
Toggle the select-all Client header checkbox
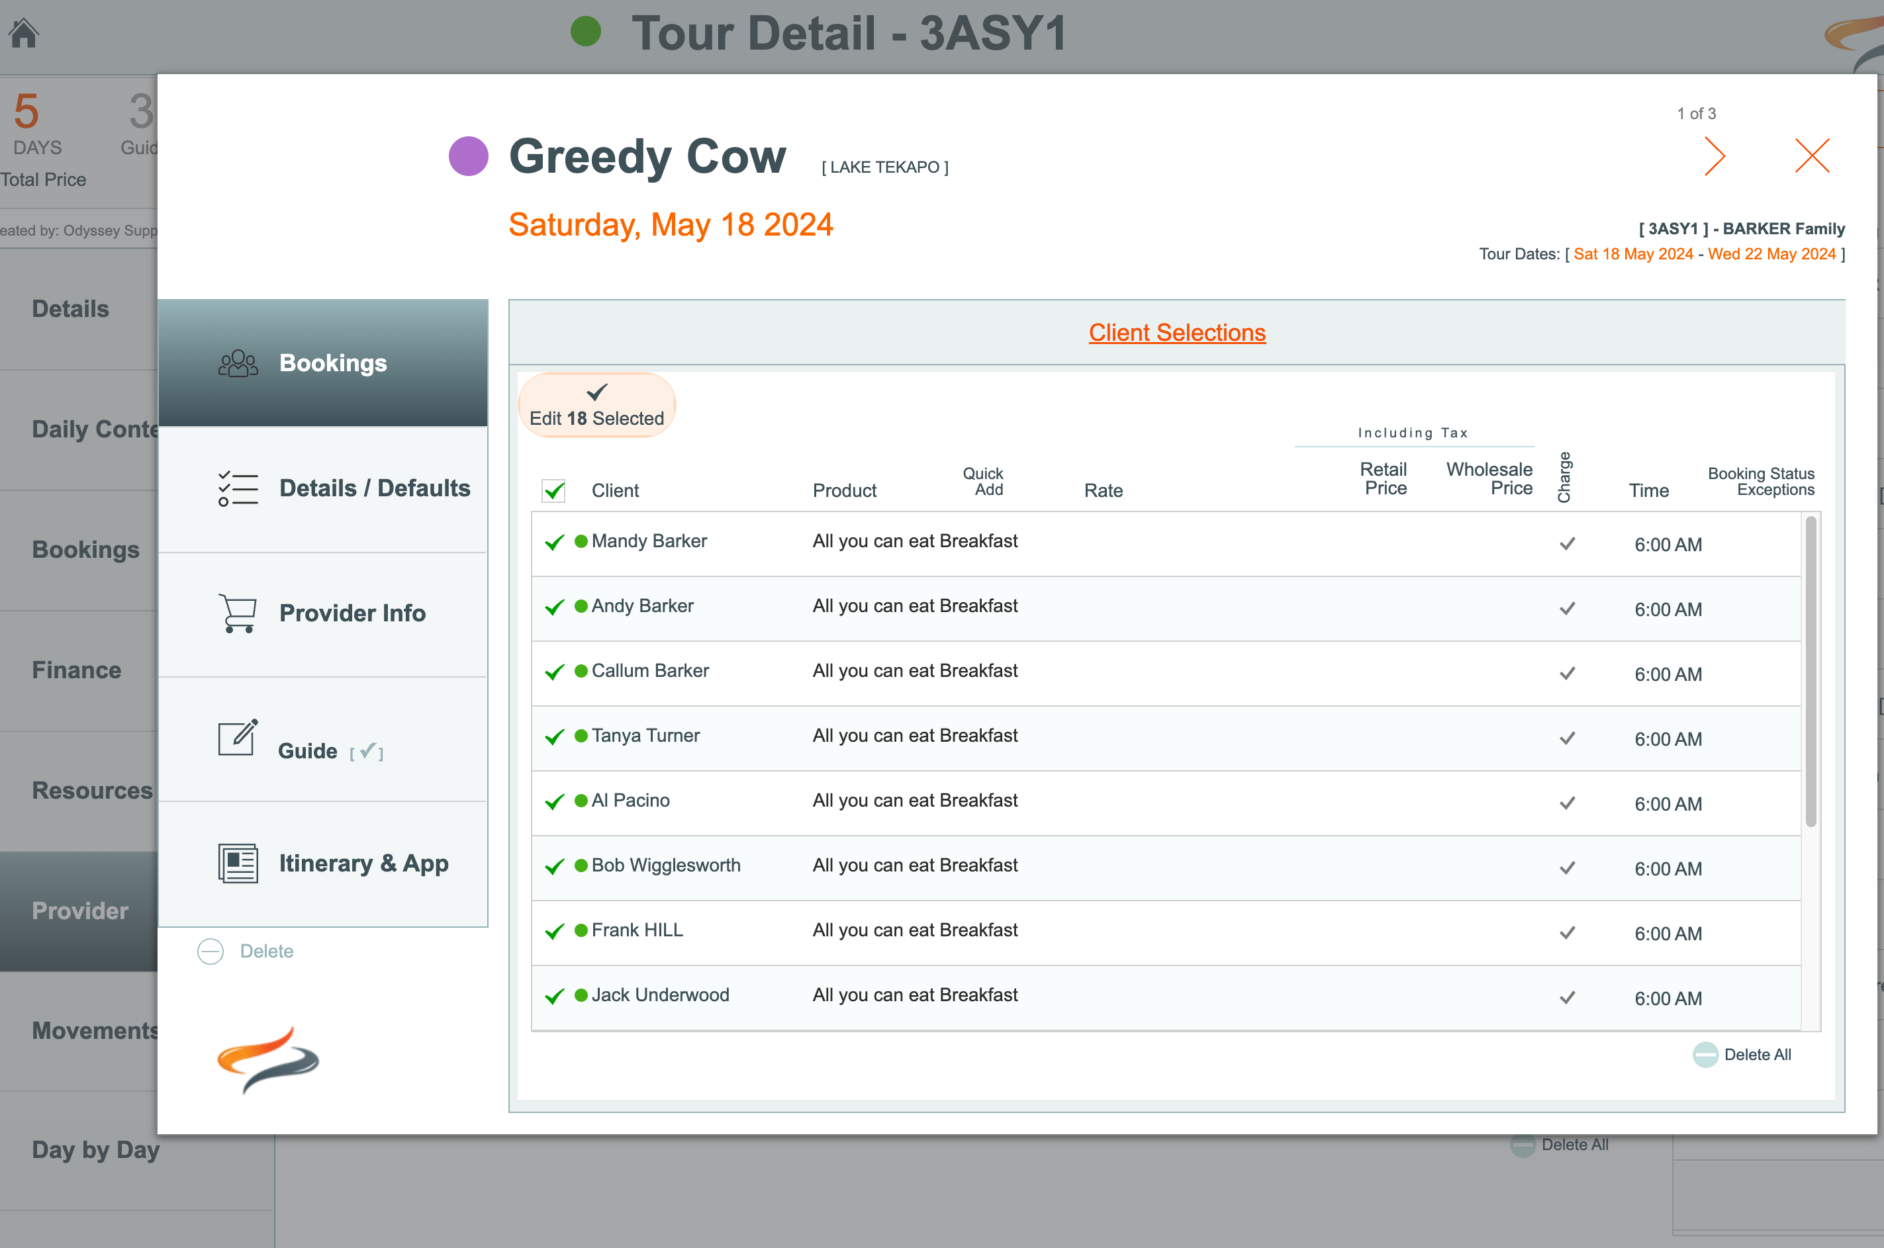click(x=553, y=490)
